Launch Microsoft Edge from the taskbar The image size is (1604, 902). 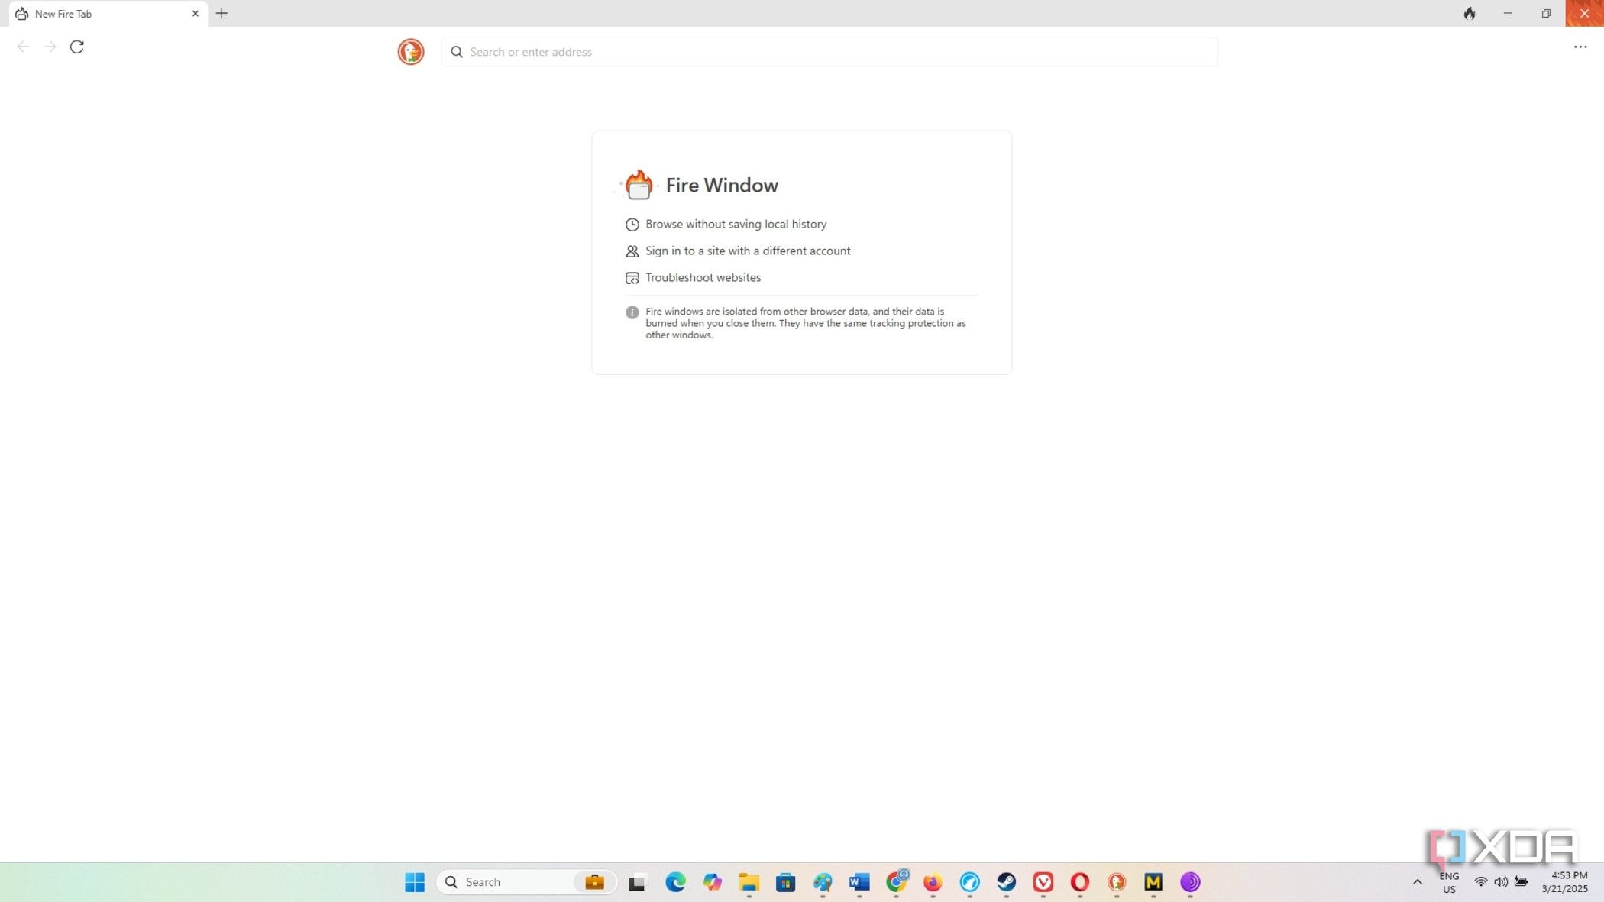pos(675,882)
